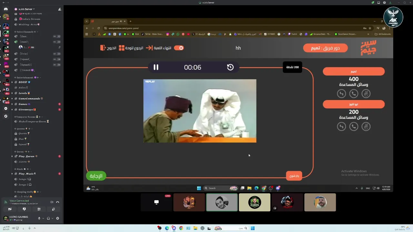This screenshot has width=413, height=232.
Task: Select the تميم team name bar
Action: click(x=354, y=71)
